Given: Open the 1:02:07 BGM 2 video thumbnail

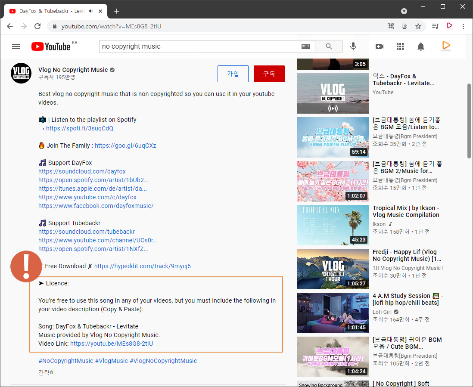Looking at the screenshot, I should (333, 181).
